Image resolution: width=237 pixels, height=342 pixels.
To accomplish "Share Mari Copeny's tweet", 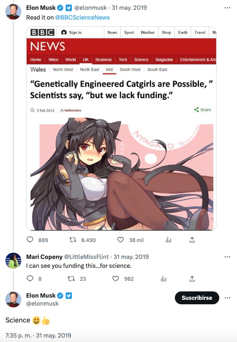I will [x=192, y=278].
